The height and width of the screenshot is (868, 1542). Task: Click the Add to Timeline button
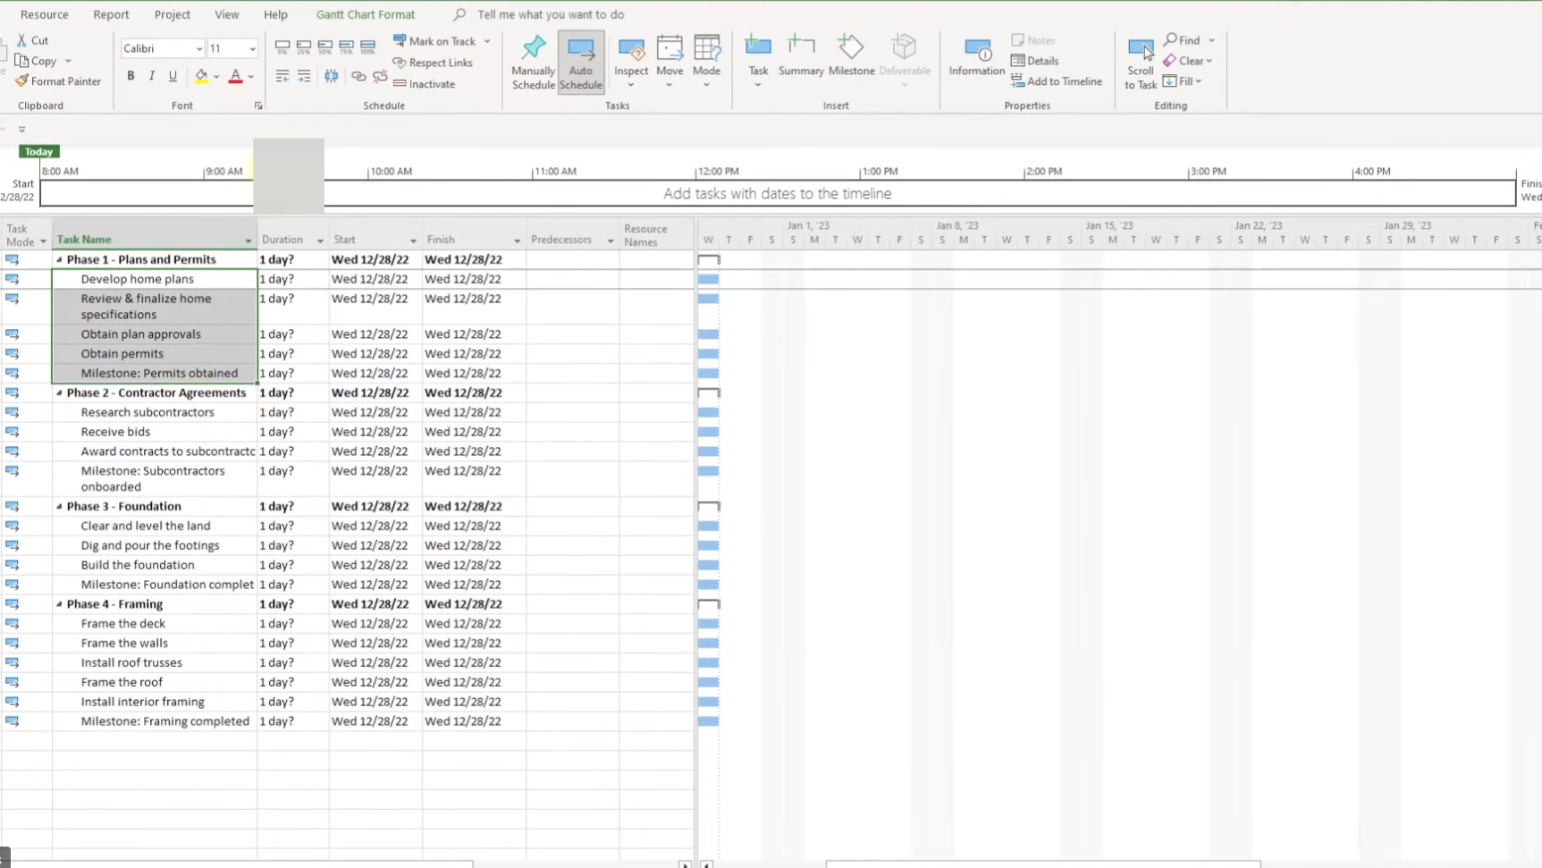point(1057,81)
